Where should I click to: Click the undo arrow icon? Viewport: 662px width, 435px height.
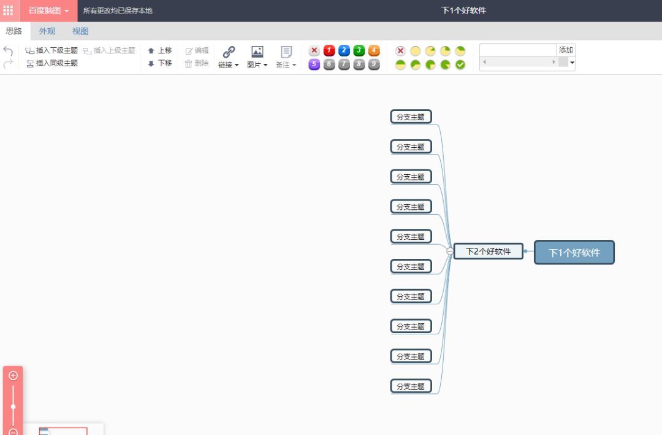click(x=8, y=51)
